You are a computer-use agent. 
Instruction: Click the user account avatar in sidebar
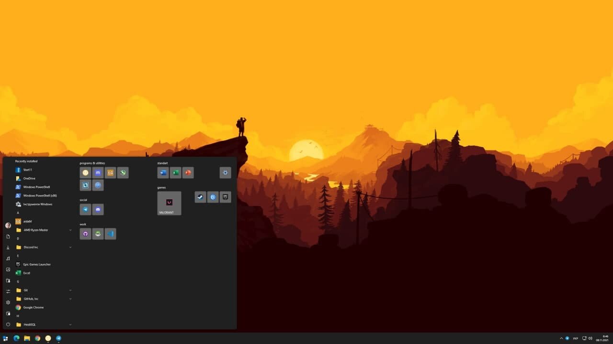[x=8, y=226]
